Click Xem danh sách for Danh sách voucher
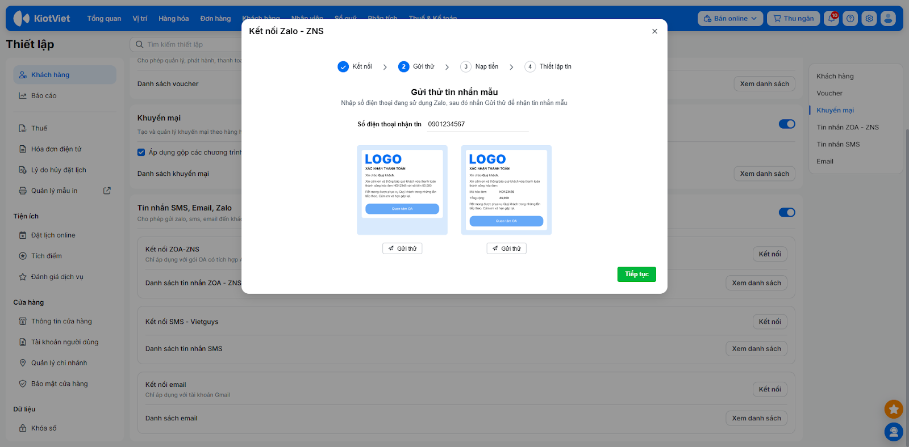This screenshot has height=447, width=909. pyautogui.click(x=764, y=84)
